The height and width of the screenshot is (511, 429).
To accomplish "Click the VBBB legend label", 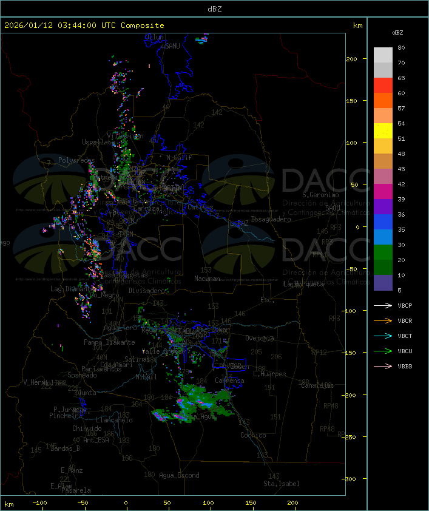I will coord(405,367).
